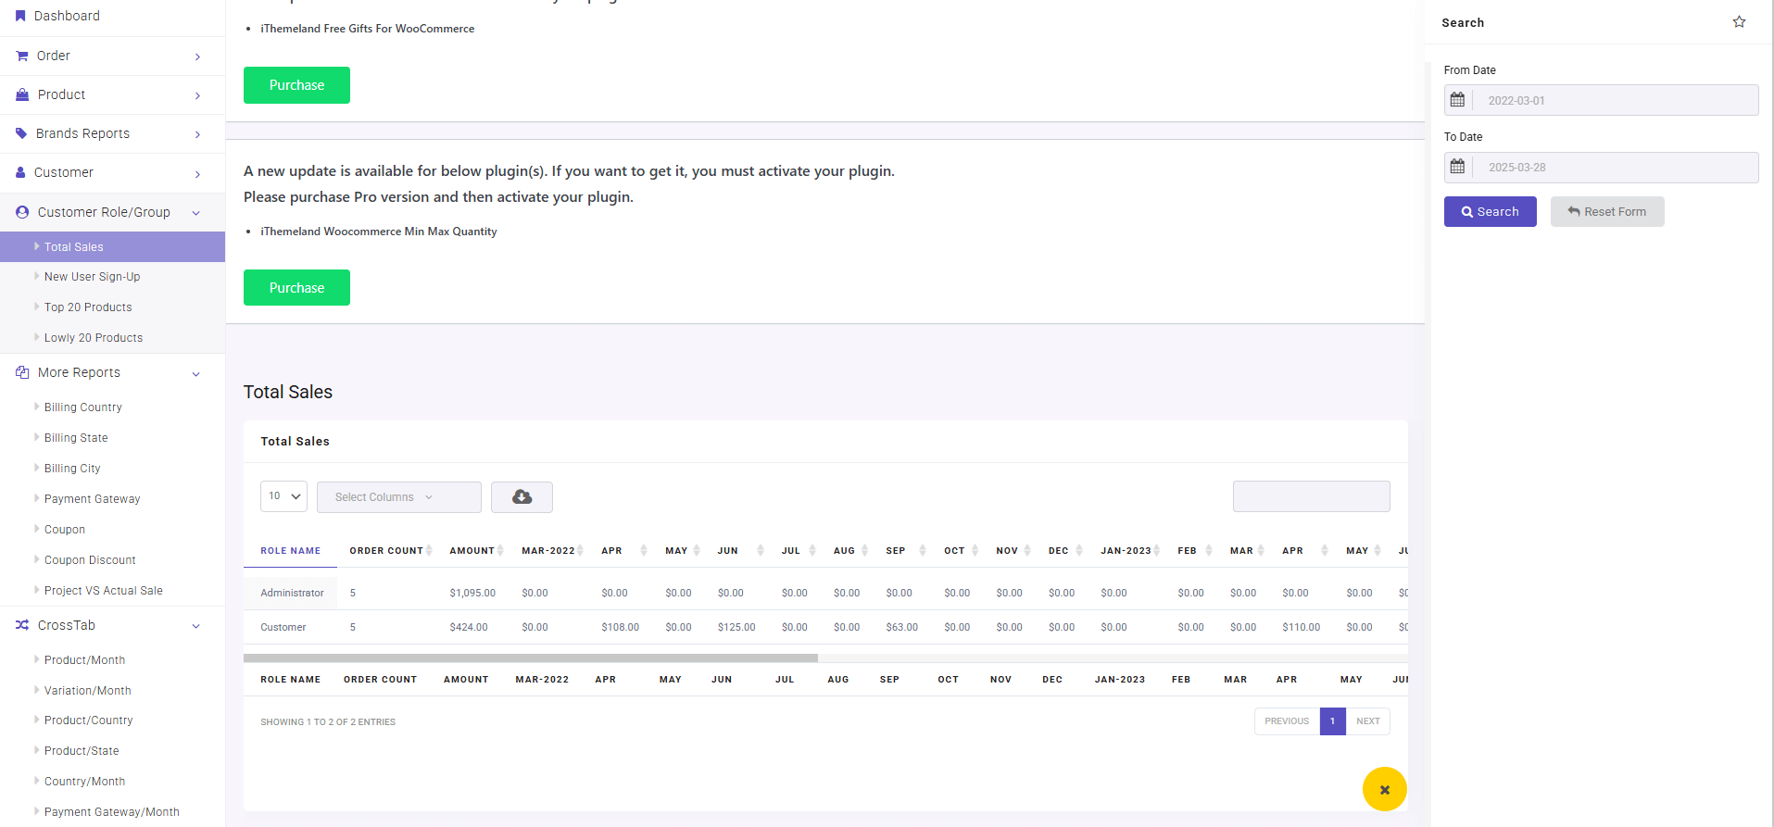Click the Administrator row cell
Viewport: 1774px width, 827px height.
coord(292,593)
